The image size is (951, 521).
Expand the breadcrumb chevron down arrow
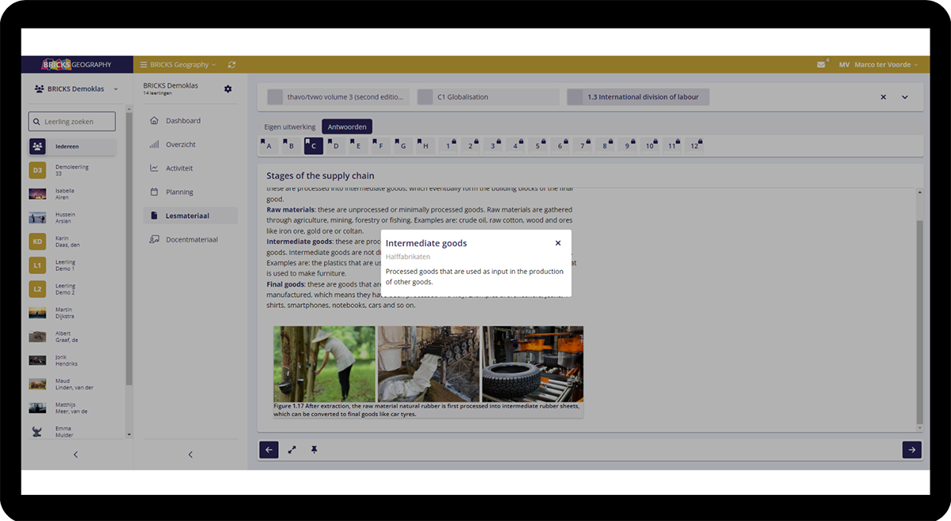coord(905,97)
